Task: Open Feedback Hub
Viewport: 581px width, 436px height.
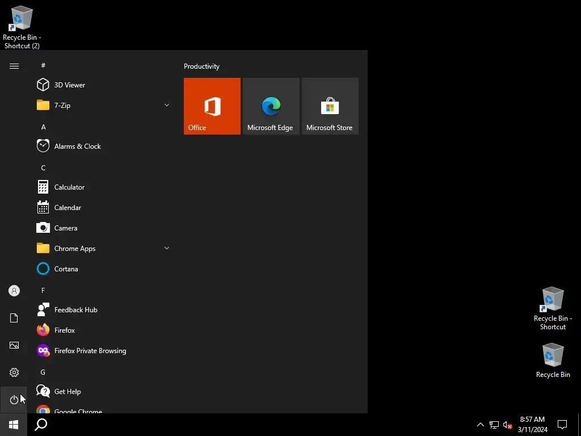Action: click(104, 309)
